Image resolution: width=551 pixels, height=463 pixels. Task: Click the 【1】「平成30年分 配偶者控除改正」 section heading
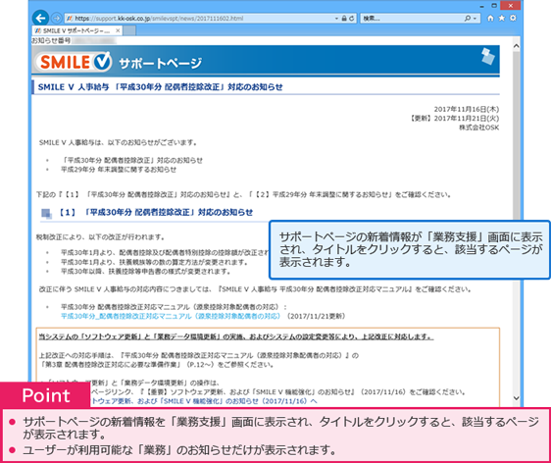tap(155, 212)
